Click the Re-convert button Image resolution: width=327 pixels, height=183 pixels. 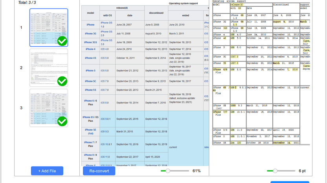pyautogui.click(x=99, y=171)
